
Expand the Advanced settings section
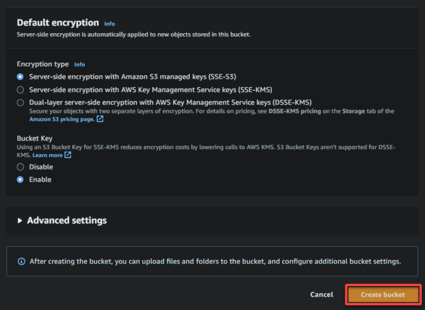(66, 220)
